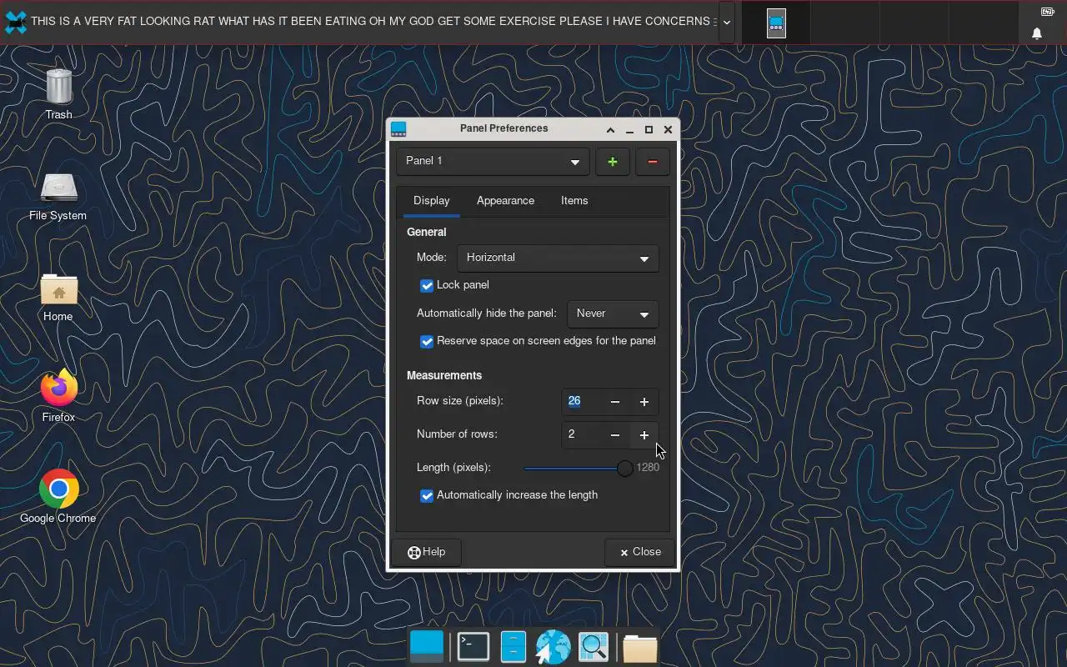This screenshot has height=667, width=1067.
Task: Switch to the Items tab
Action: (574, 201)
